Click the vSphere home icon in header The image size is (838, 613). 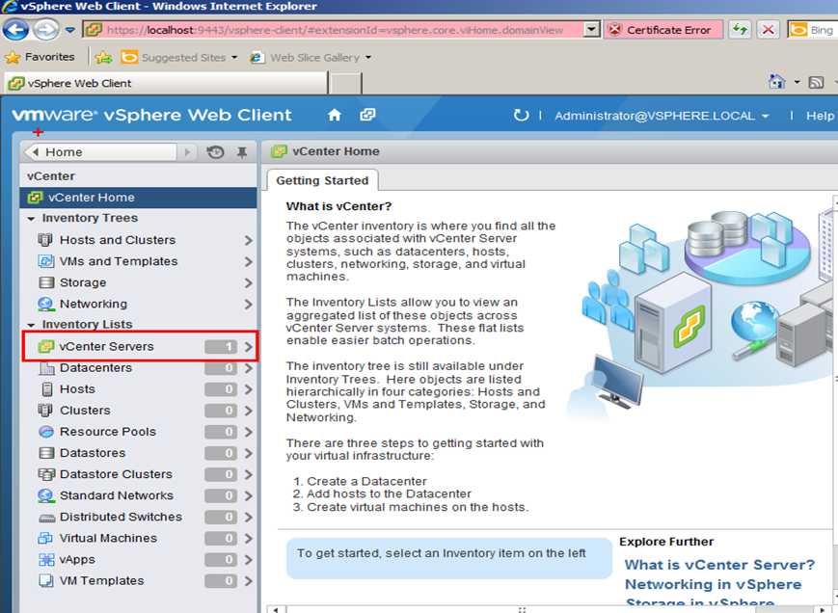tap(335, 115)
